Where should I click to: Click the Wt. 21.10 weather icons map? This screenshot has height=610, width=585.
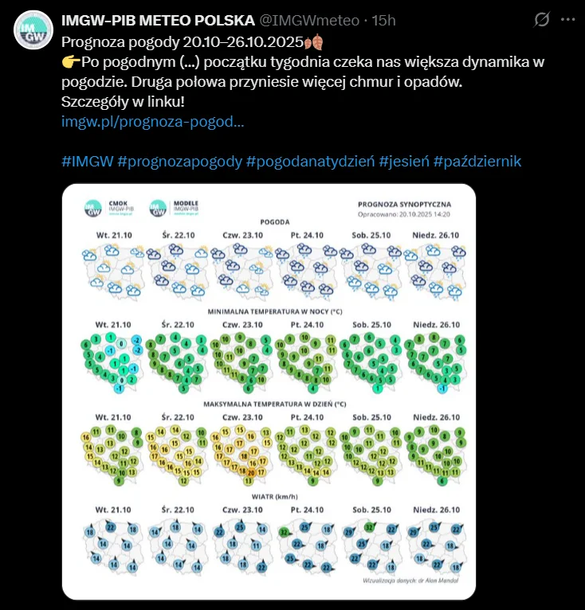tap(112, 268)
